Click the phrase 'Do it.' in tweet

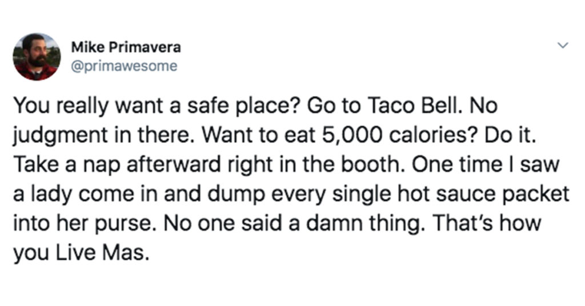click(x=510, y=135)
